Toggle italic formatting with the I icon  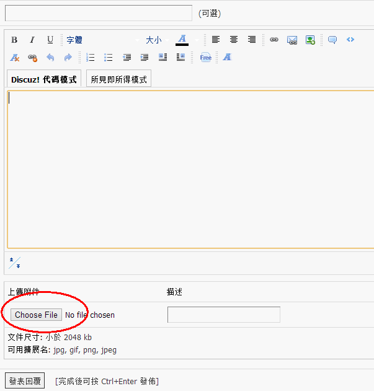point(32,40)
